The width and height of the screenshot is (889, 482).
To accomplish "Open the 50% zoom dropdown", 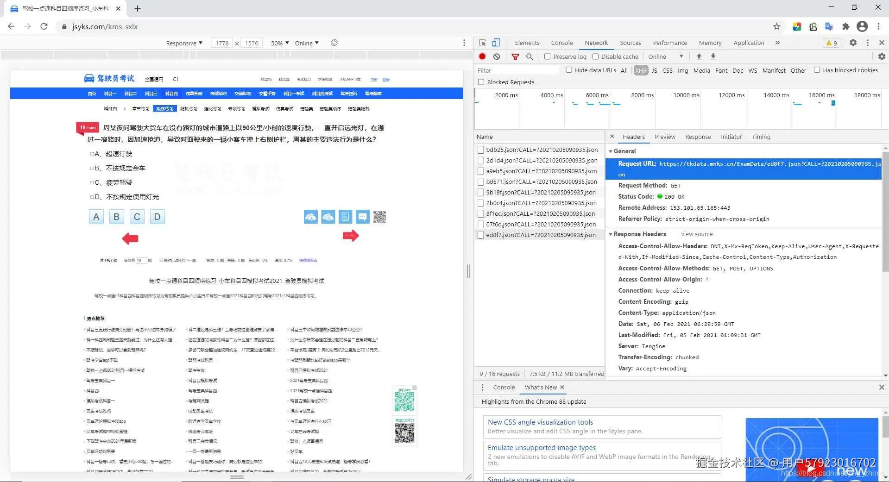I will coord(280,43).
